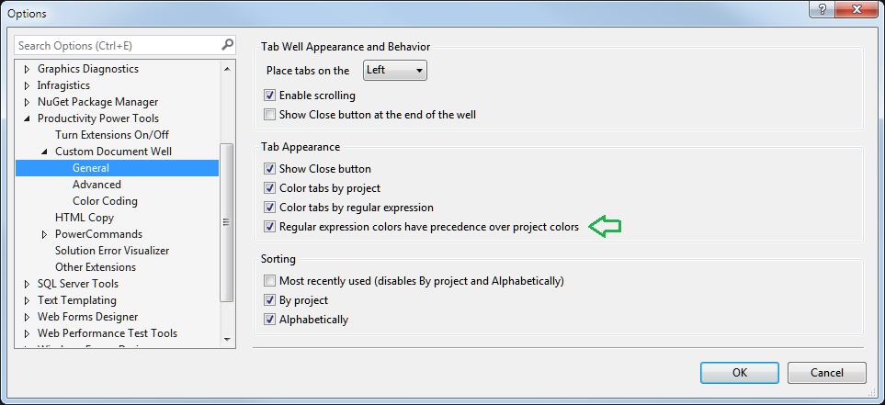Toggle the Enable scrolling checkbox
This screenshot has width=885, height=405.
269,95
